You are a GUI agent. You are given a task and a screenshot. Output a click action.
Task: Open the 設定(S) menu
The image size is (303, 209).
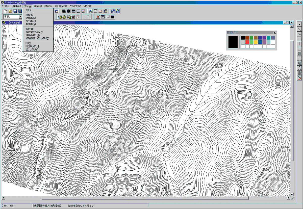click(x=48, y=6)
